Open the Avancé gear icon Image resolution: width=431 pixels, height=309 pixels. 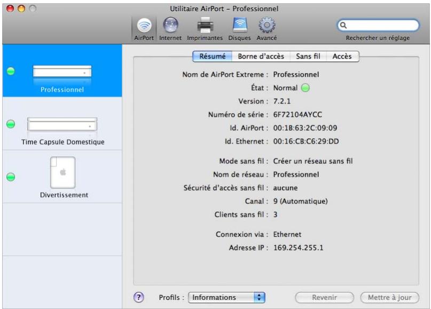coord(267,25)
